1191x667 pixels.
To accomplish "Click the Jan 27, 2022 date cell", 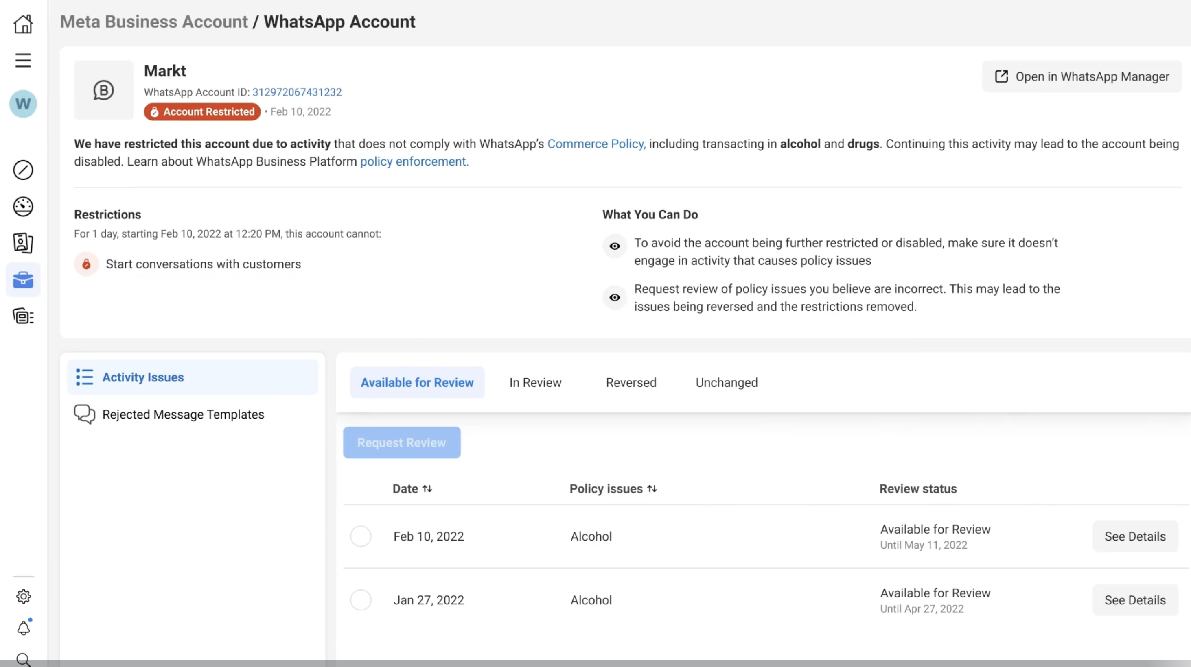I will tap(429, 600).
